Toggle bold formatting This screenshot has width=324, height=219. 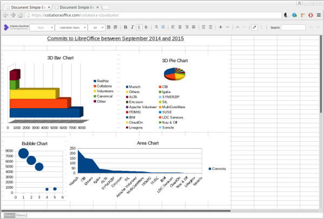coord(125,27)
